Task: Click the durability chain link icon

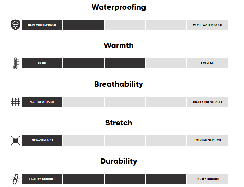Action: click(15, 179)
